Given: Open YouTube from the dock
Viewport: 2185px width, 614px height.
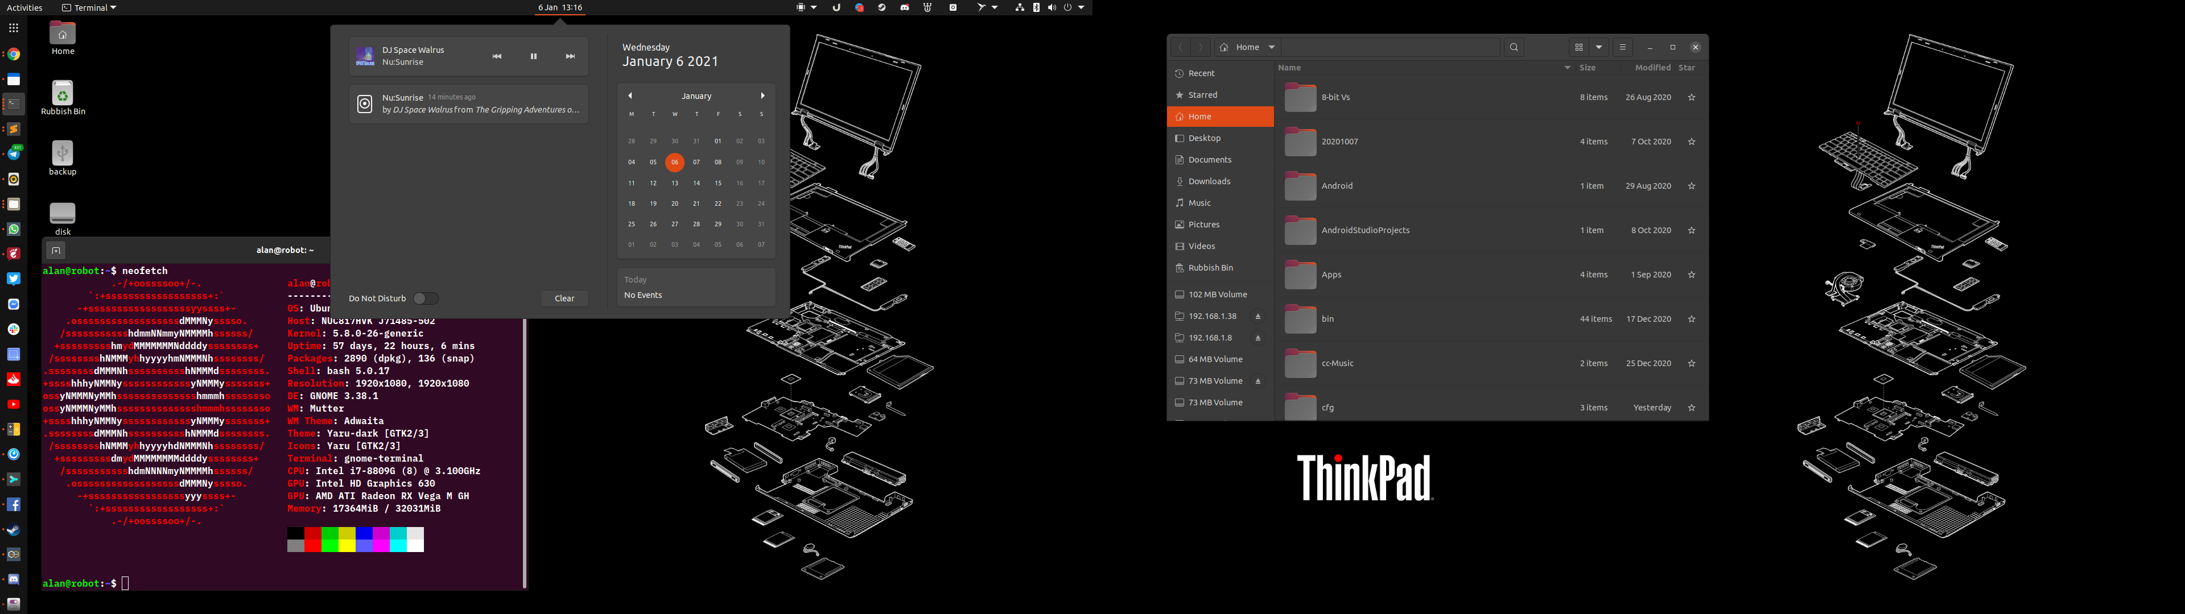Looking at the screenshot, I should pyautogui.click(x=14, y=404).
